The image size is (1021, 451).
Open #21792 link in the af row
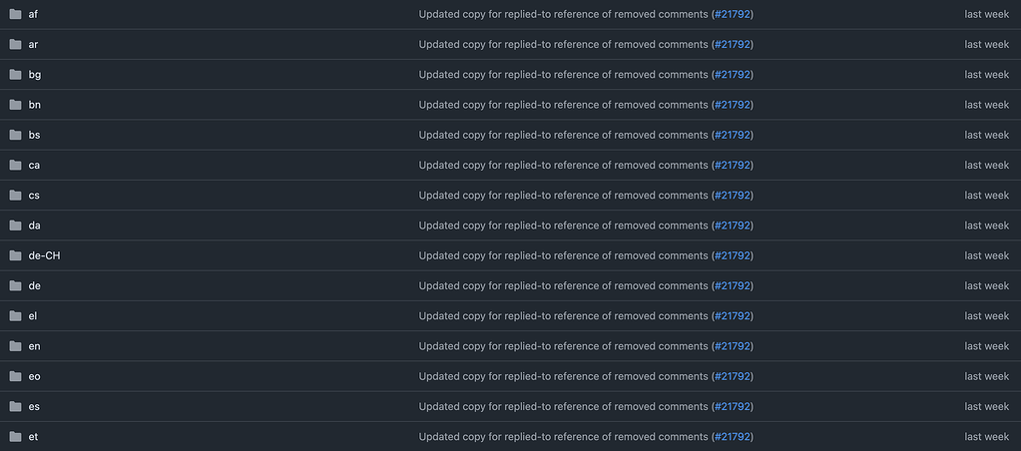732,14
